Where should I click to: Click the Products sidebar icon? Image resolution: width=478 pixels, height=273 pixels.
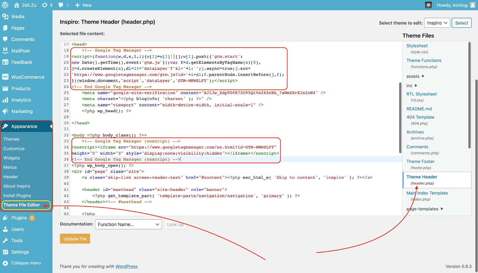5,89
